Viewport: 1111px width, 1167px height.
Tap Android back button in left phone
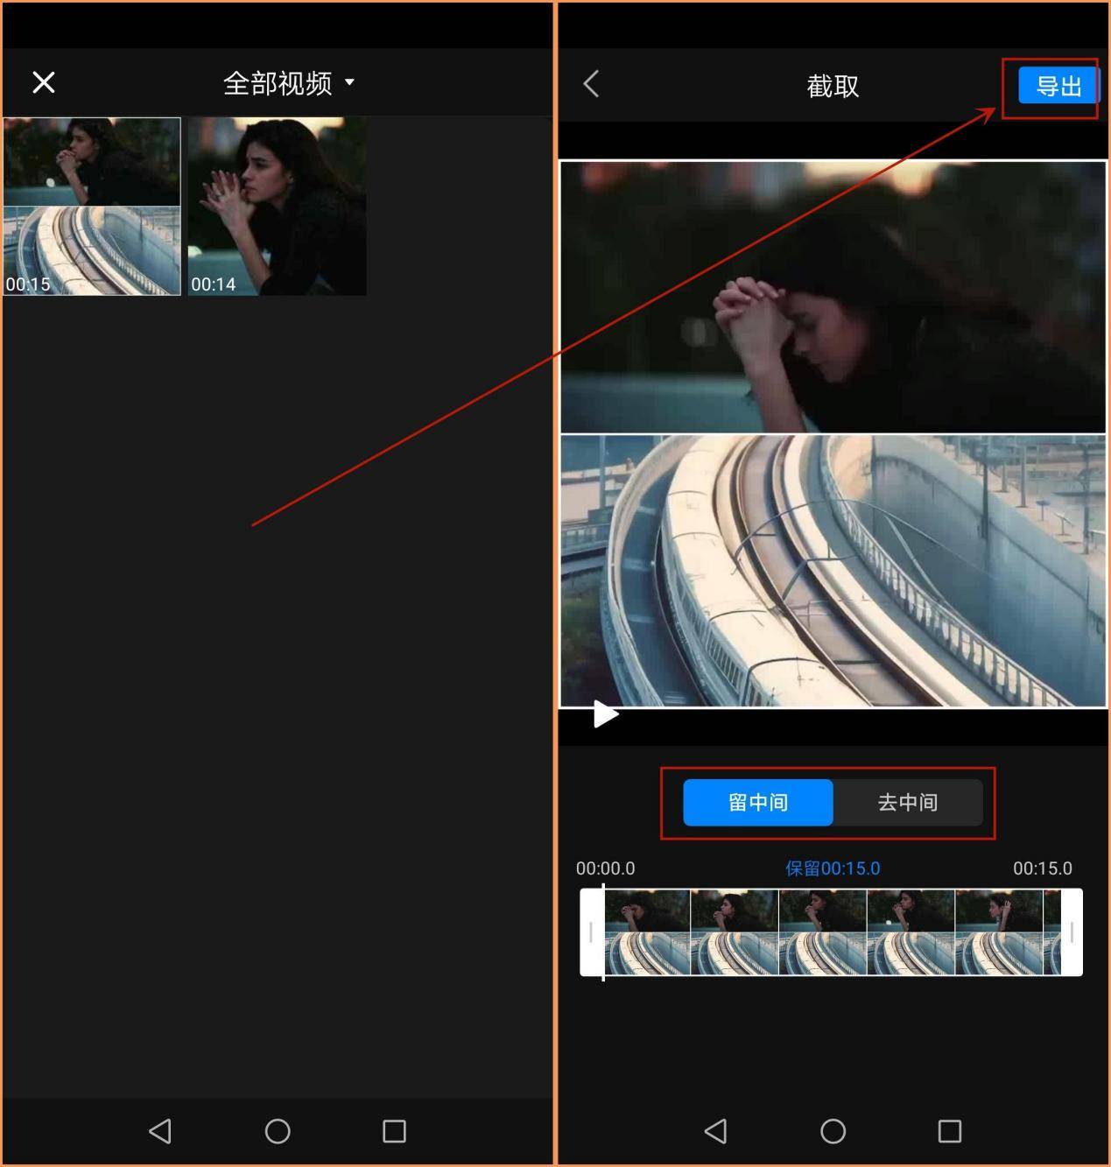[160, 1131]
